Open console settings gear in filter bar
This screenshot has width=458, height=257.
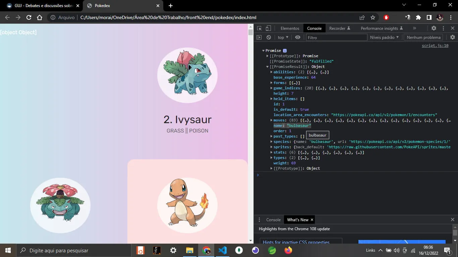click(x=453, y=37)
